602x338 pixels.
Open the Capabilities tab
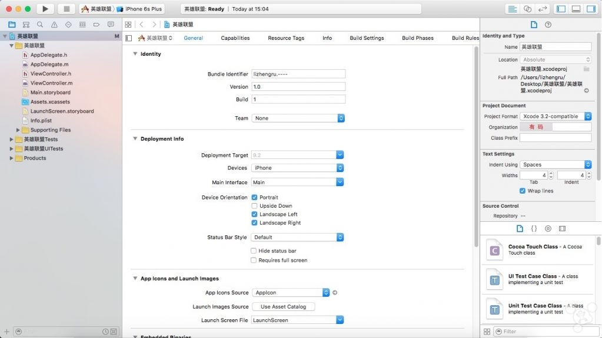(x=235, y=38)
